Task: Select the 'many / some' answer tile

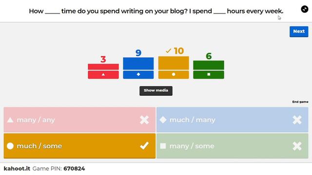Action: pyautogui.click(x=233, y=146)
